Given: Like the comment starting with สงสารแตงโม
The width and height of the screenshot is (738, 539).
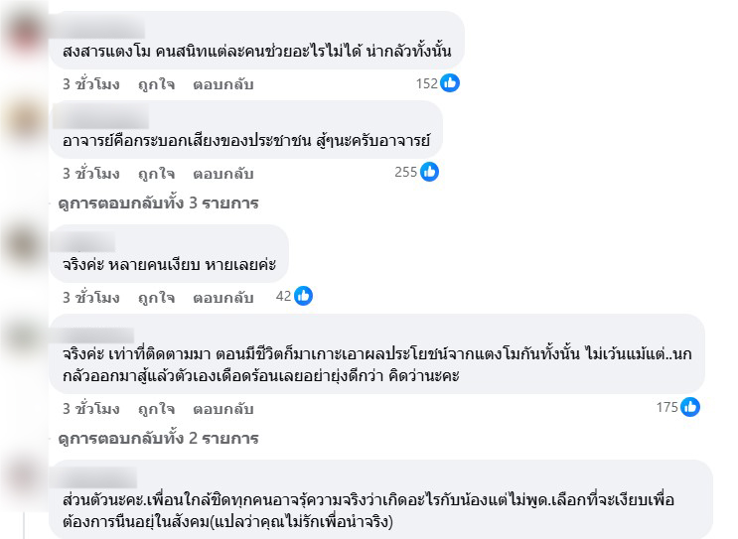Looking at the screenshot, I should tap(156, 84).
